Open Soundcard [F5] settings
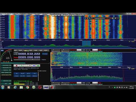This screenshot has height=102, width=136. pos(6,65)
